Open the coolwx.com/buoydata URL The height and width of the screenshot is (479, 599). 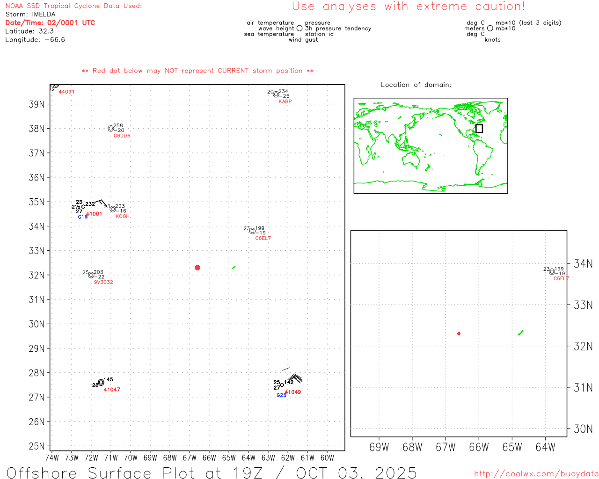tap(536, 474)
